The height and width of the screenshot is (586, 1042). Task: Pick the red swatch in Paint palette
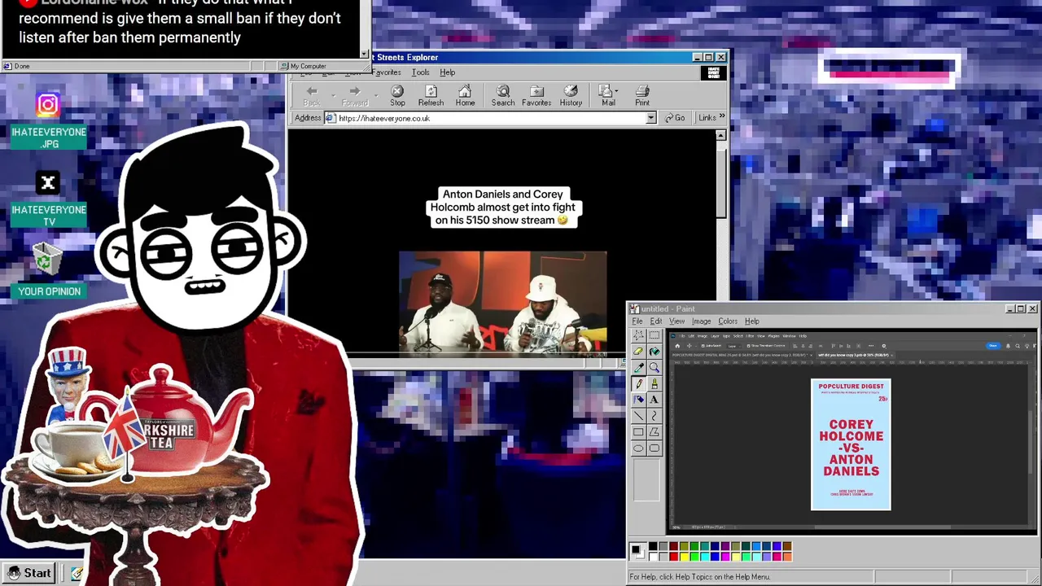673,557
